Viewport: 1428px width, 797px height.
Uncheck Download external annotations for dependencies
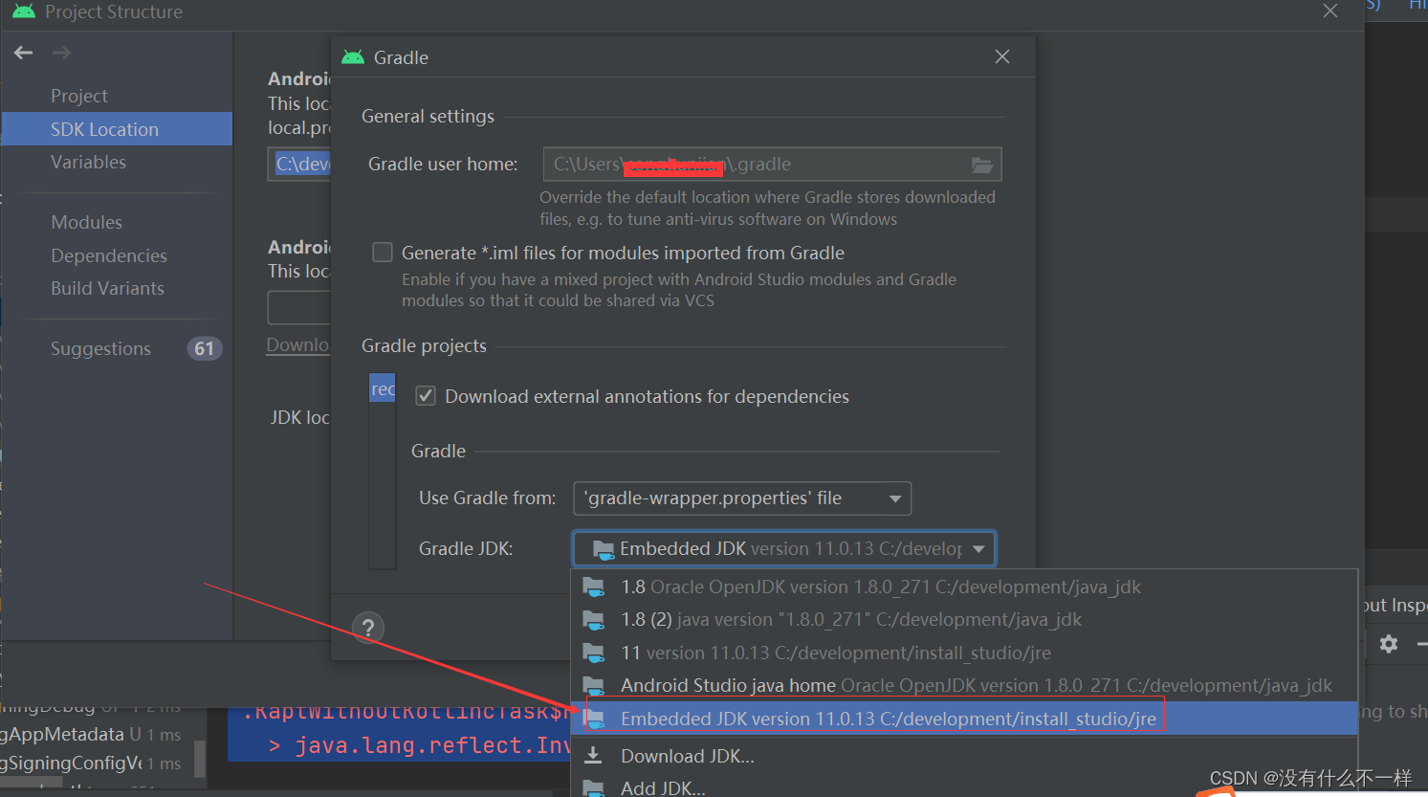pos(426,396)
